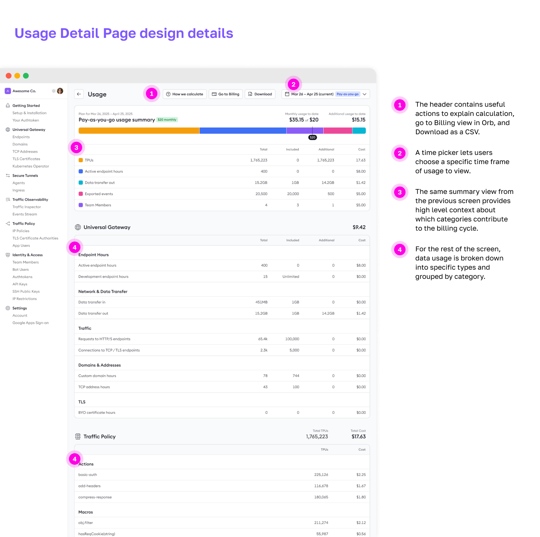Image resolution: width=540 pixels, height=537 pixels.
Task: Go to Agents under Secure Tunnels
Action: coord(18,183)
